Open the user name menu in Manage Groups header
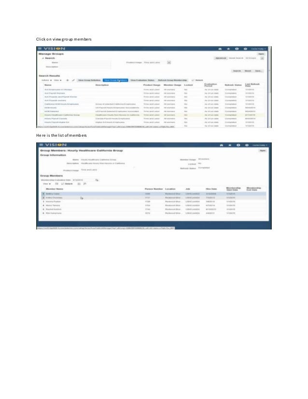The image size is (308, 399). (x=258, y=49)
